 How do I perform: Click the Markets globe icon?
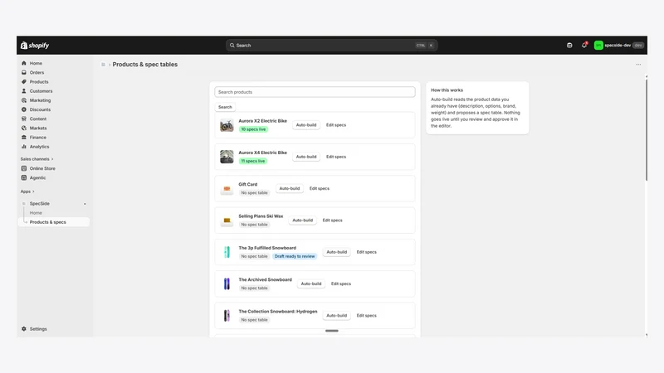click(x=24, y=128)
